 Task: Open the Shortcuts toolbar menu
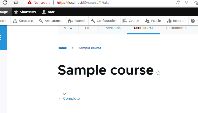pyautogui.click(x=25, y=12)
